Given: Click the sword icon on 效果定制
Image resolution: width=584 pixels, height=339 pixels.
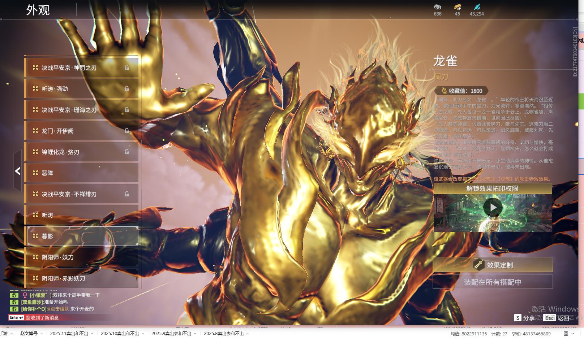Looking at the screenshot, I should point(479,265).
